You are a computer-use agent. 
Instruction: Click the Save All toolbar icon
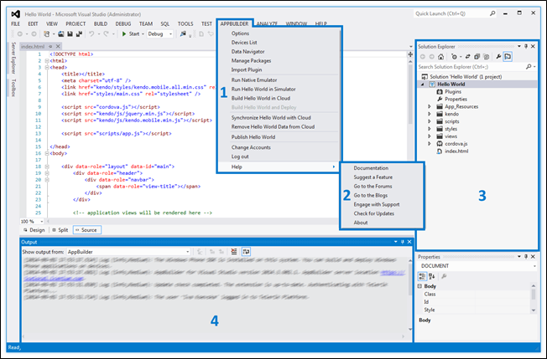[x=79, y=33]
